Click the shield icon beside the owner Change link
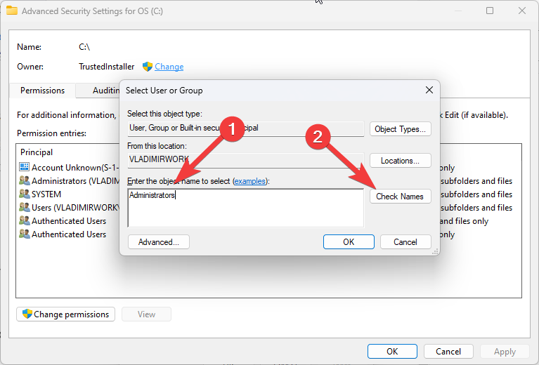Screen dimensions: 539x365 (x=148, y=67)
